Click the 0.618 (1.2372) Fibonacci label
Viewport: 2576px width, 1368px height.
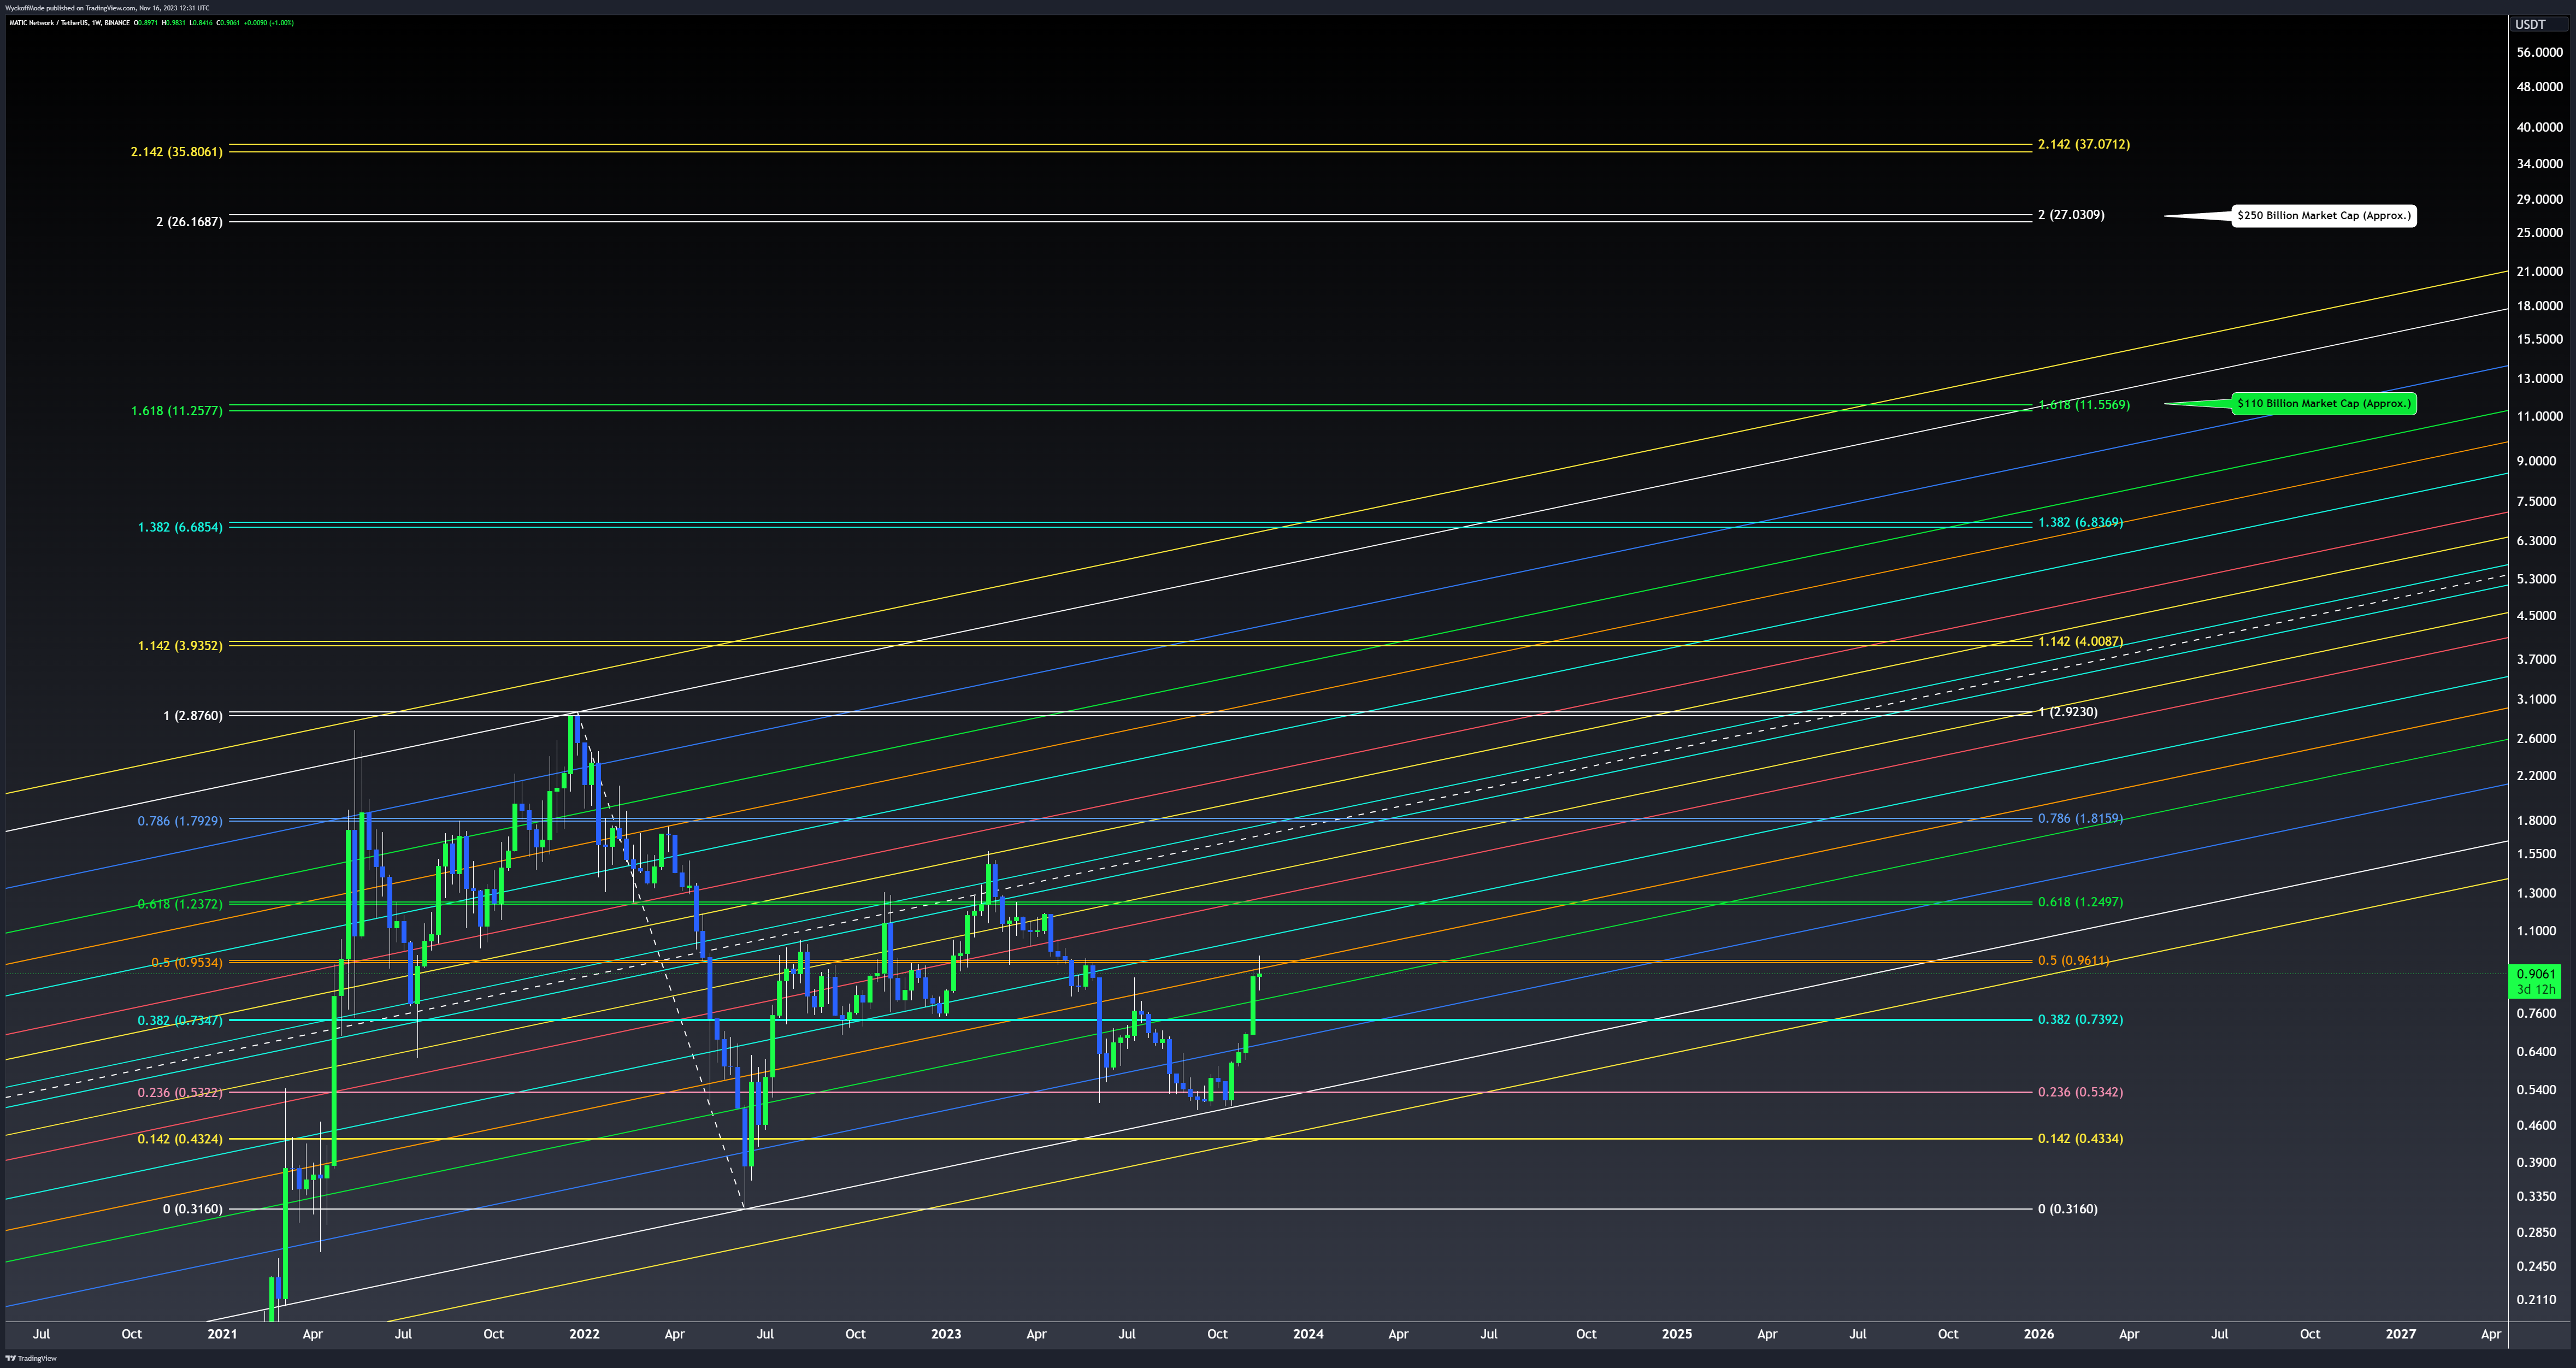pyautogui.click(x=180, y=903)
